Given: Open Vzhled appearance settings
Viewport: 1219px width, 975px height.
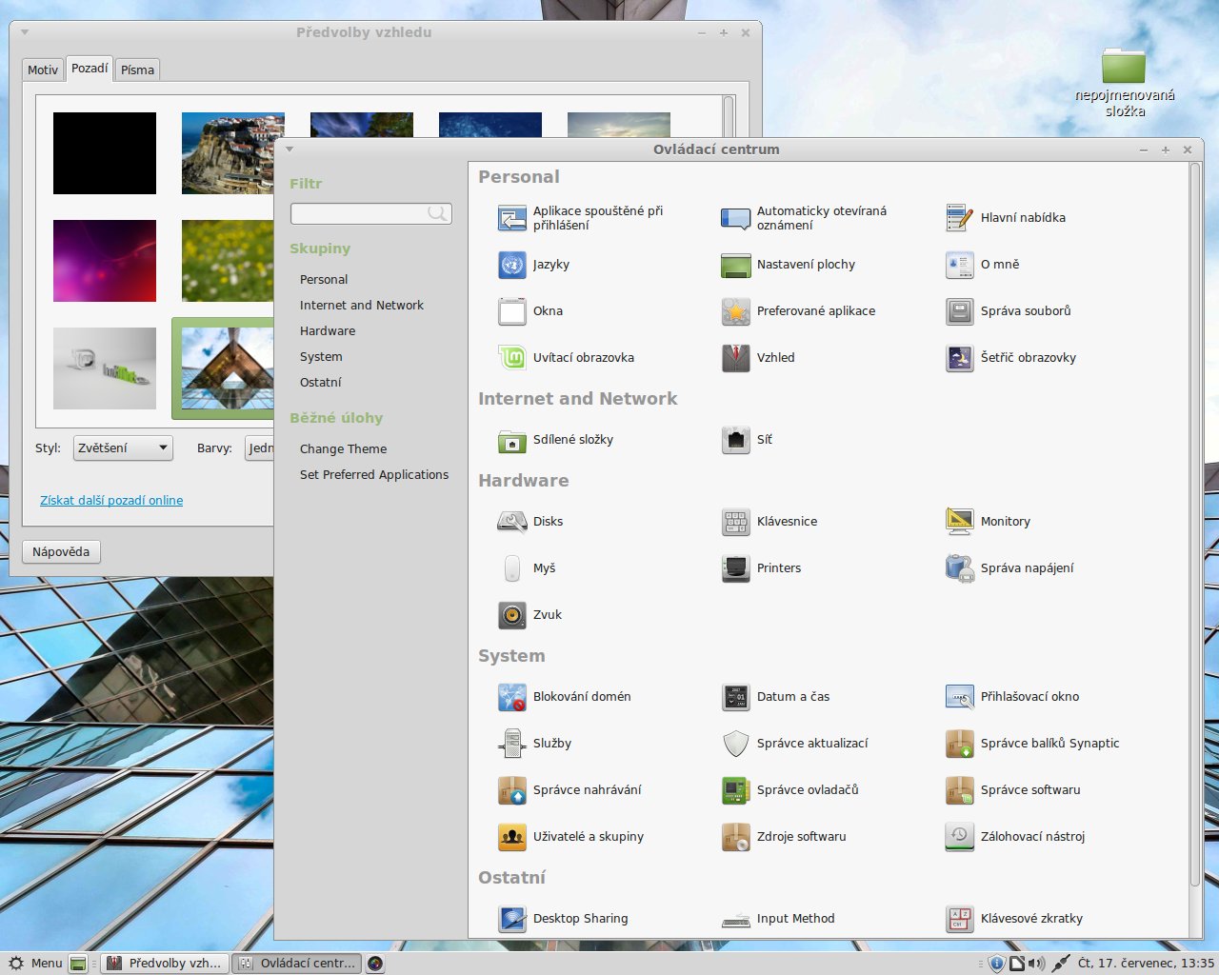Looking at the screenshot, I should click(736, 358).
